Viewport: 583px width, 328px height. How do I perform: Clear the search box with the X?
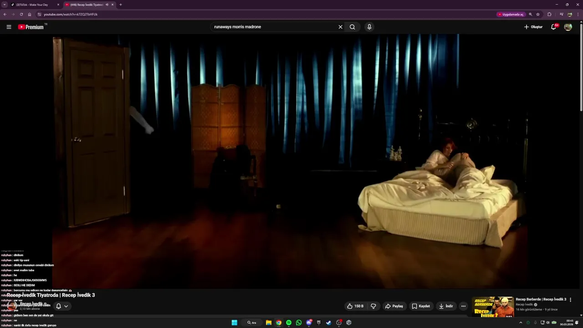340,27
